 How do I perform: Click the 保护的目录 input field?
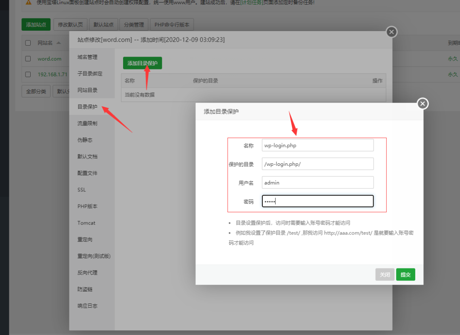coord(317,164)
